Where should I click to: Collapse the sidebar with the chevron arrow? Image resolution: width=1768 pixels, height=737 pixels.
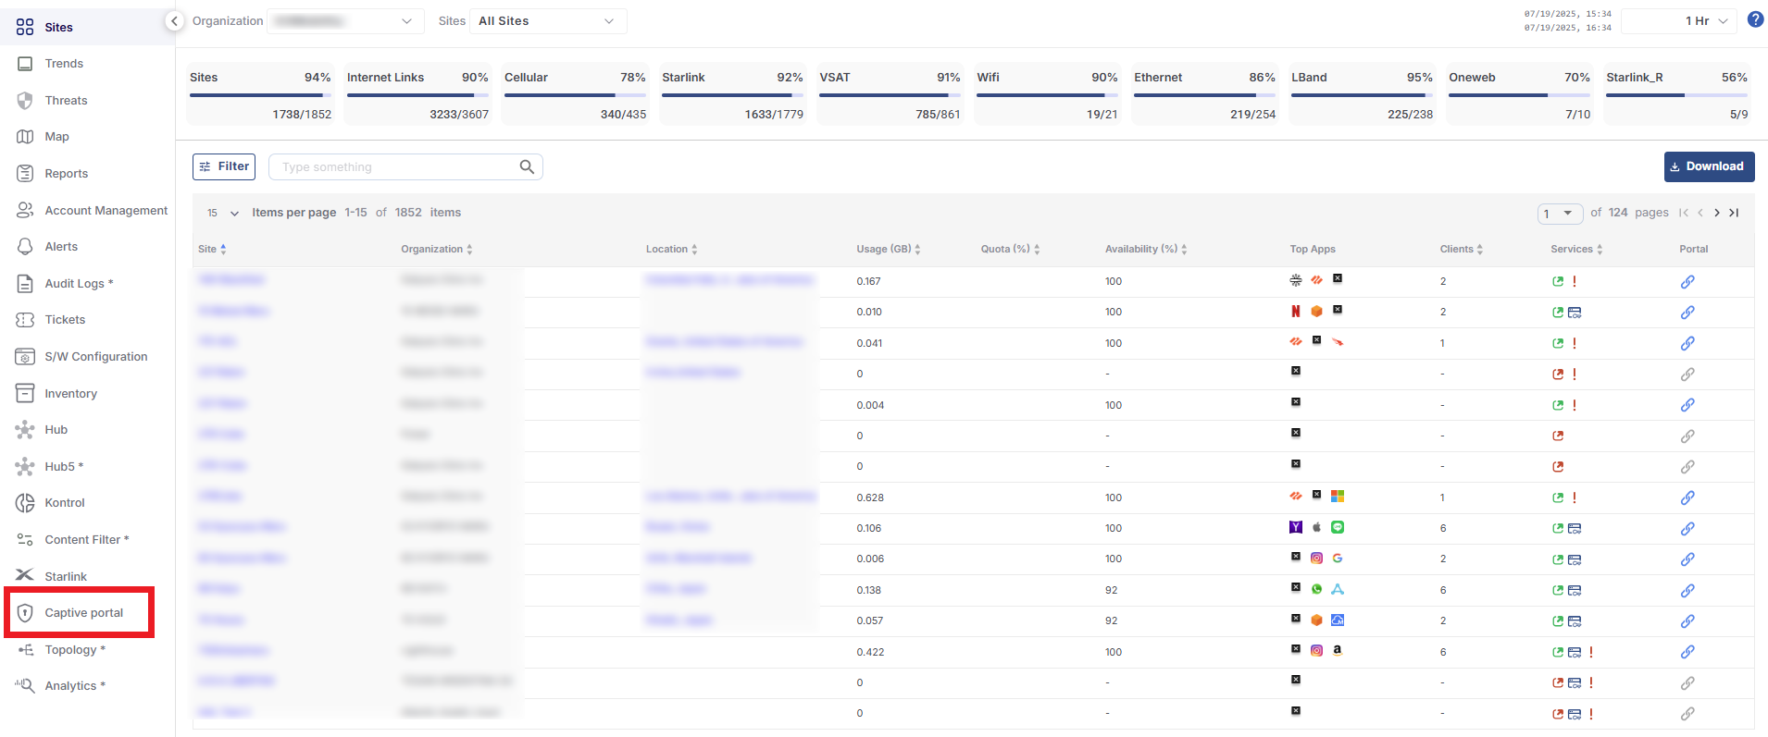click(174, 21)
